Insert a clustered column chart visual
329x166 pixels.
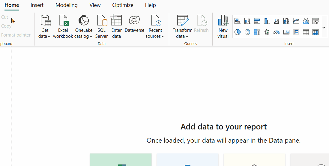[267, 21]
